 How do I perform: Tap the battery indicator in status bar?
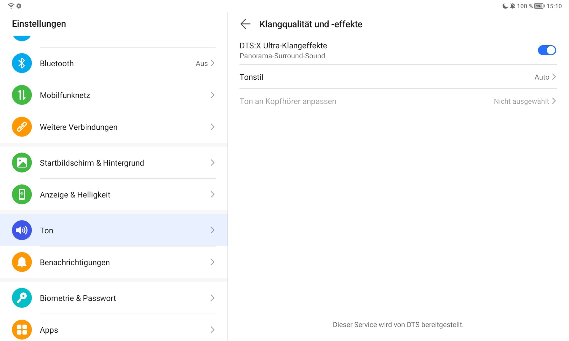point(539,6)
